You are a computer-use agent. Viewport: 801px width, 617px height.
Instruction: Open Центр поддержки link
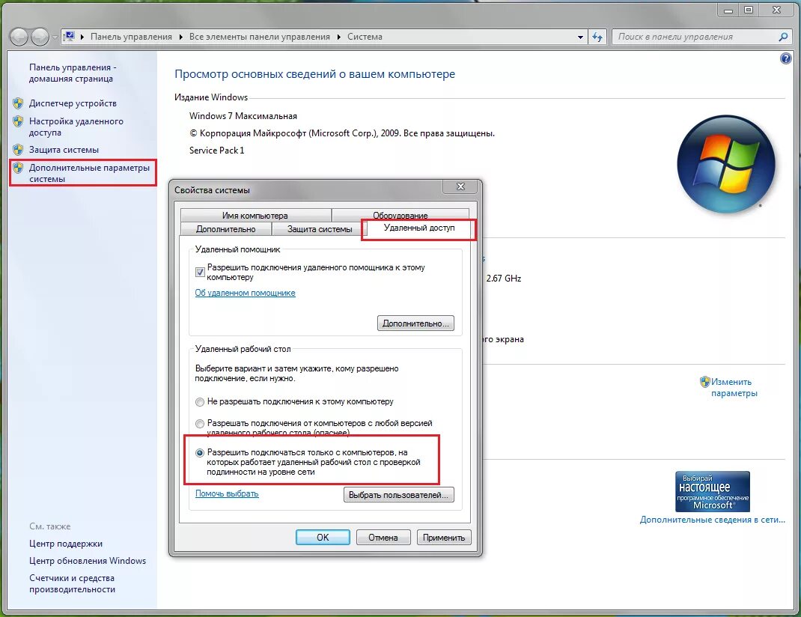click(x=66, y=544)
